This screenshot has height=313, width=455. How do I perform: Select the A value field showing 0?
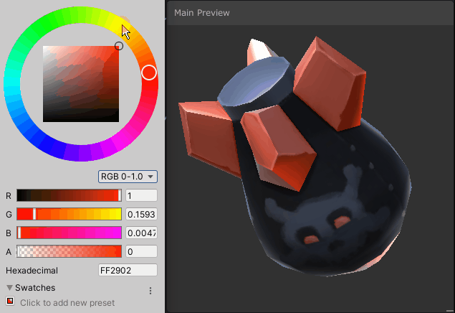point(140,252)
